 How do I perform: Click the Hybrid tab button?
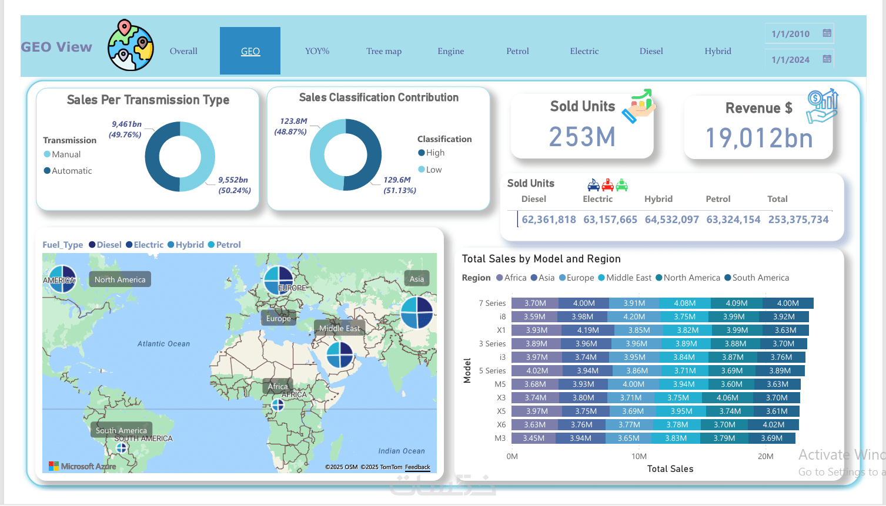718,51
